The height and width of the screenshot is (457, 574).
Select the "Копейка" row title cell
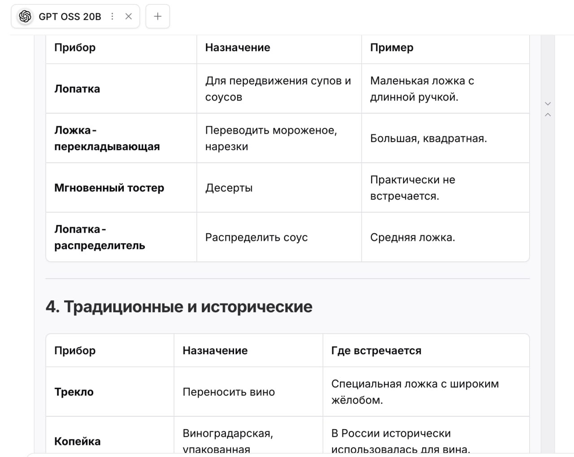(77, 441)
